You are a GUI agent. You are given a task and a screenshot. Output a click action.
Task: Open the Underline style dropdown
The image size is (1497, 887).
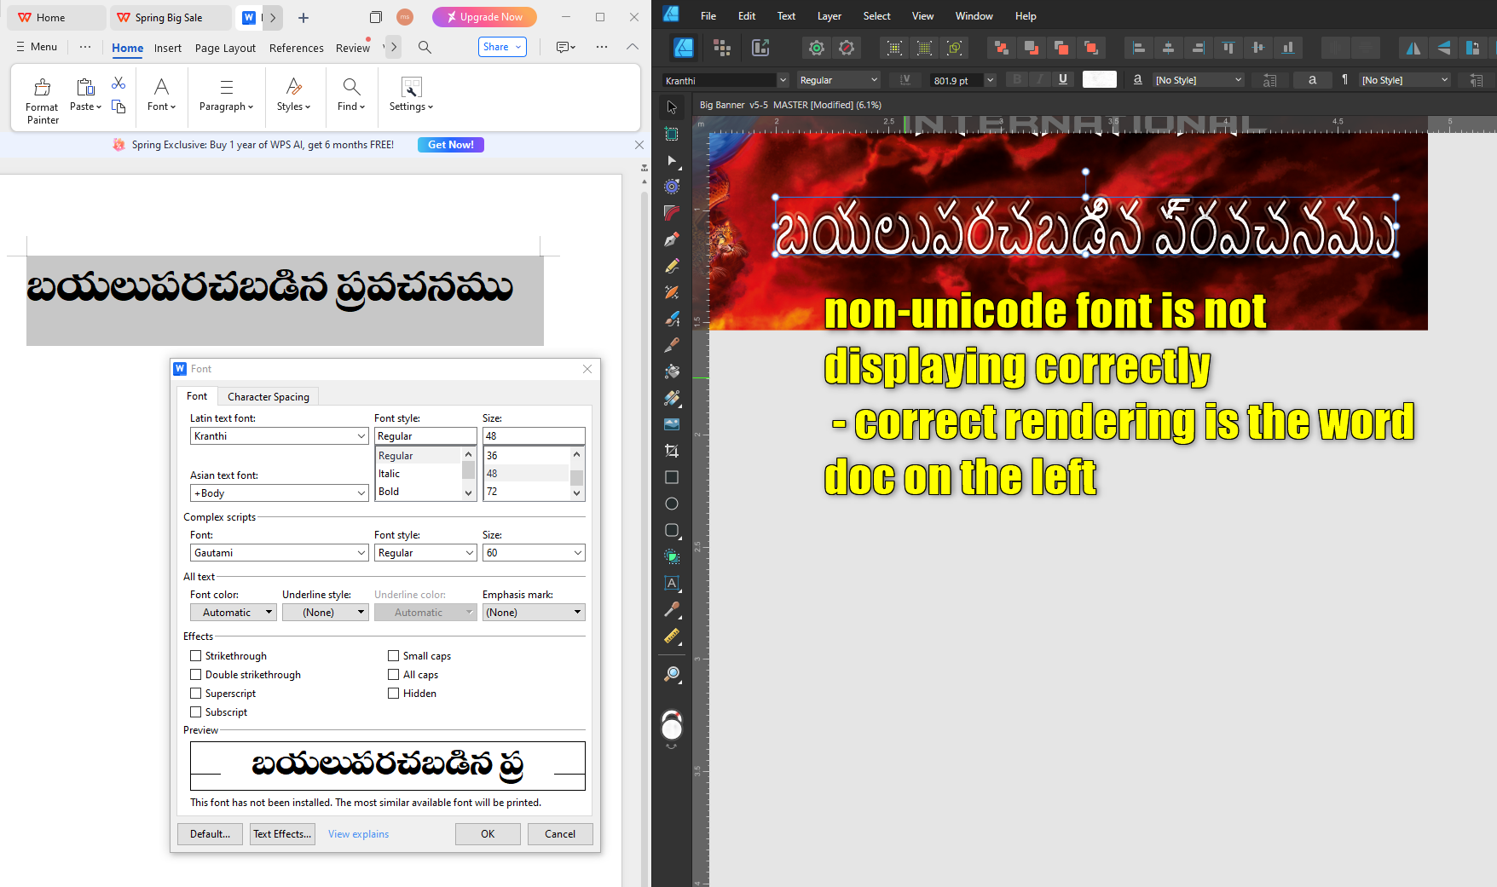[x=359, y=612]
